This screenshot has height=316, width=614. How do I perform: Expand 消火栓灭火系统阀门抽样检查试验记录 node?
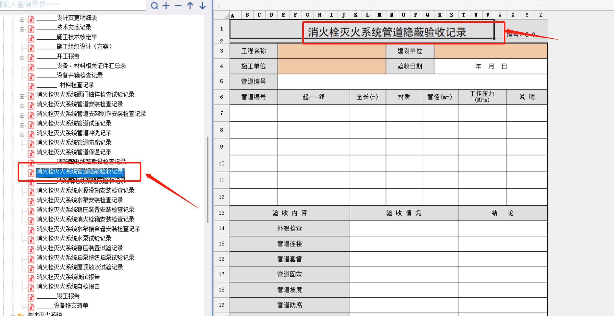pyautogui.click(x=22, y=96)
